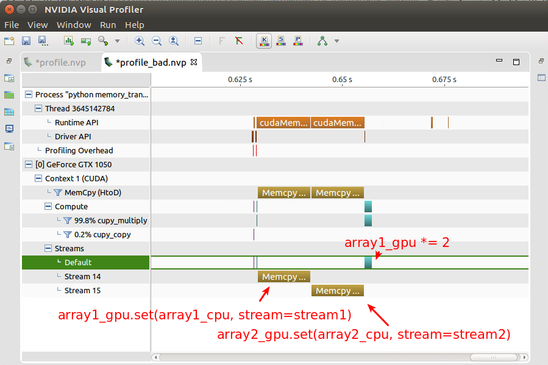Create a new session

9,41
